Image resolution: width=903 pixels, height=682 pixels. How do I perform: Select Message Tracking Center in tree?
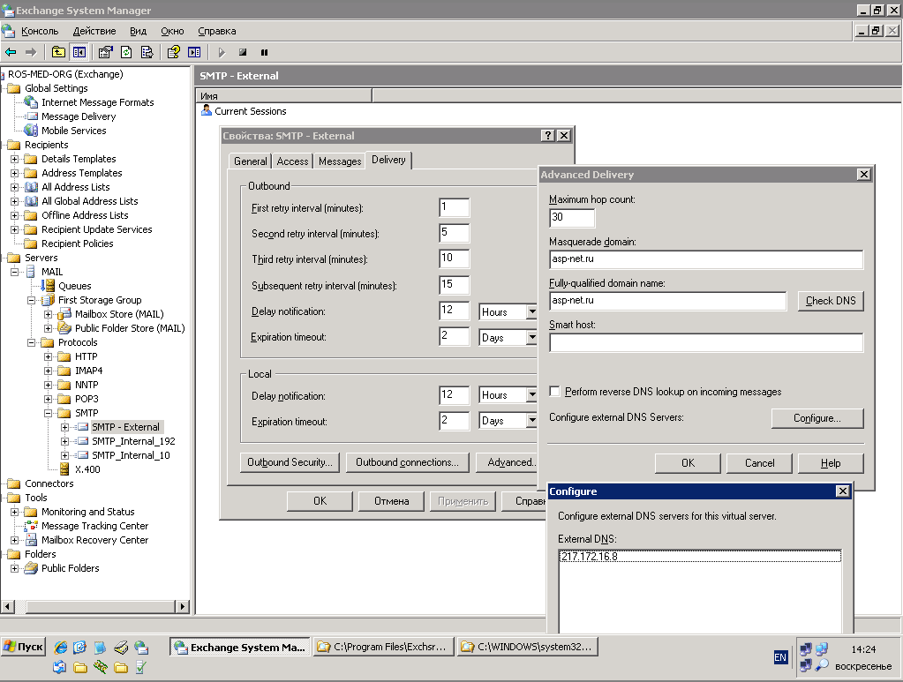(94, 526)
